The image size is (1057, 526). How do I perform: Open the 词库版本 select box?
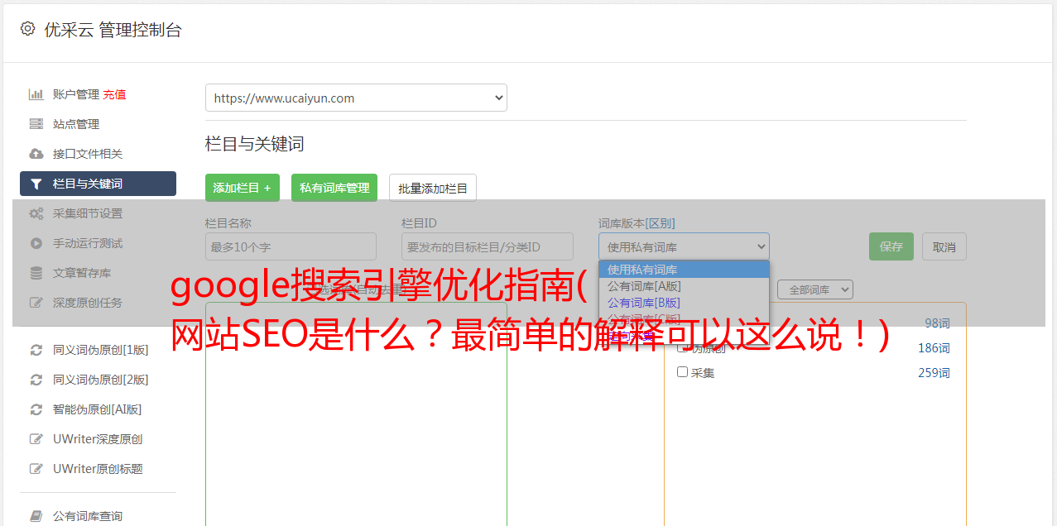(x=684, y=246)
